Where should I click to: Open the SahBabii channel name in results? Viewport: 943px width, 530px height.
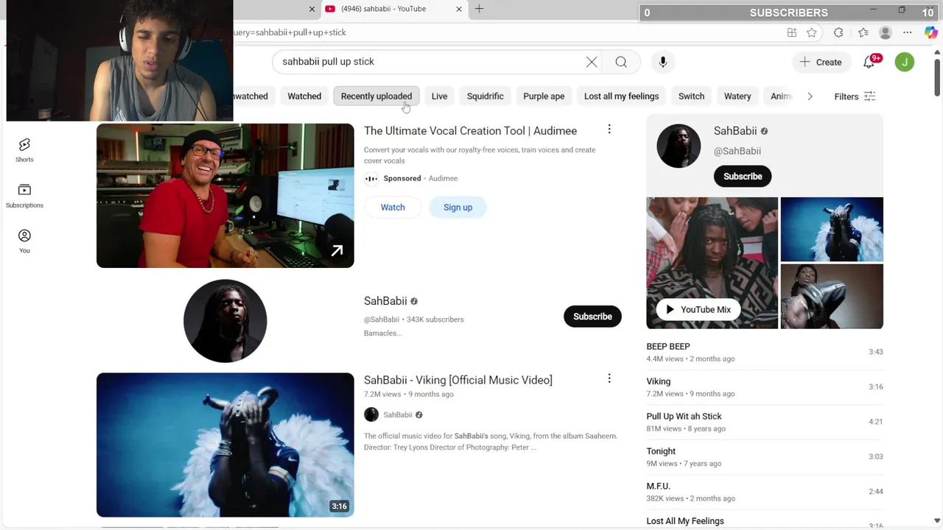click(385, 301)
